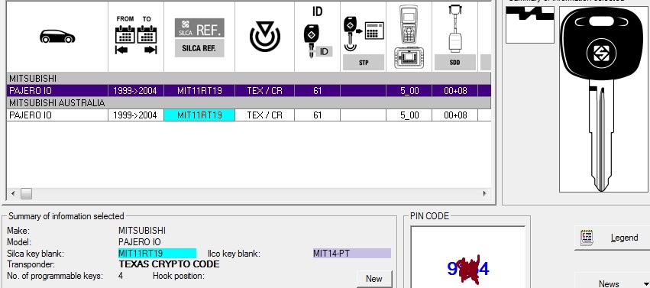This screenshot has width=650, height=288.
Task: Open the Legend button
Action: pos(613,238)
